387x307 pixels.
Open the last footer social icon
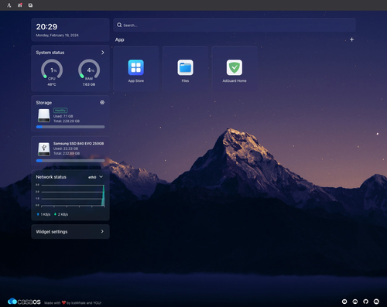coord(376,302)
